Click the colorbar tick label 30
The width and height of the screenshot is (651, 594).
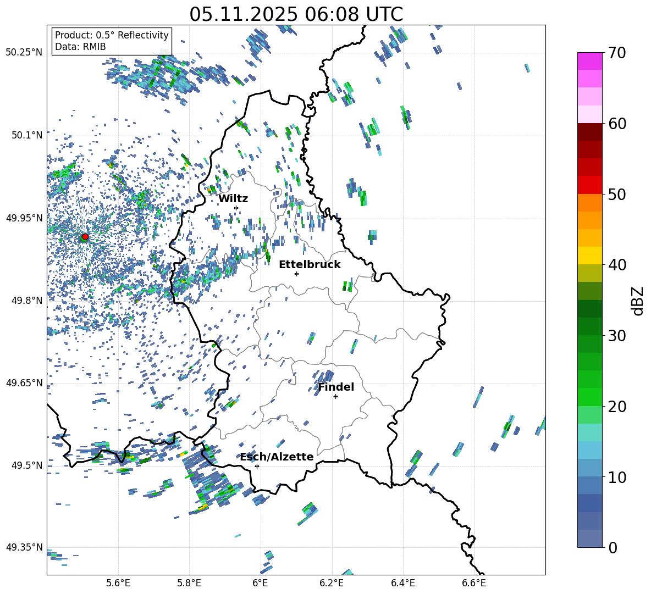[x=617, y=336]
